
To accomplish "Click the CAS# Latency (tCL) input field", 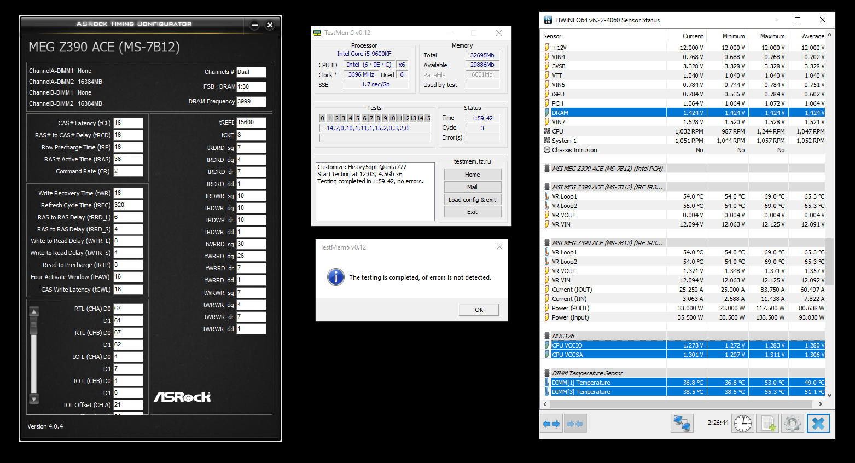I will pos(128,123).
